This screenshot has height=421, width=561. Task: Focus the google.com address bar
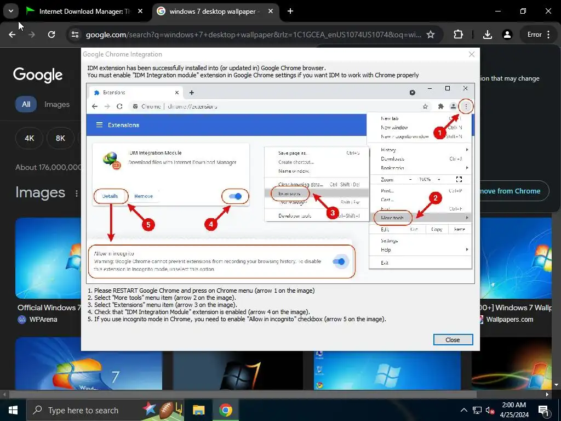coord(253,35)
